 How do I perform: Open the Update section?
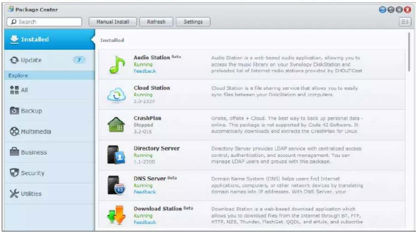49,60
